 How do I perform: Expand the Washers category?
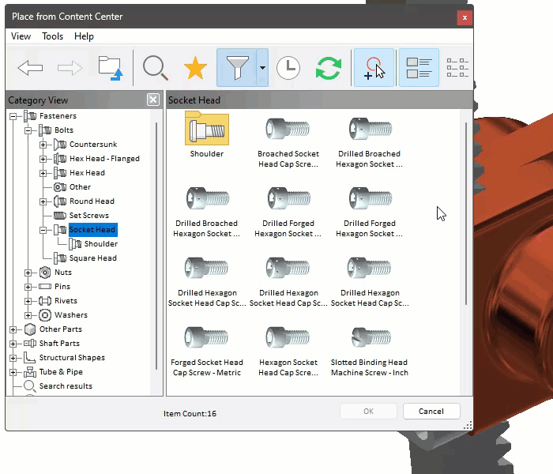click(28, 315)
